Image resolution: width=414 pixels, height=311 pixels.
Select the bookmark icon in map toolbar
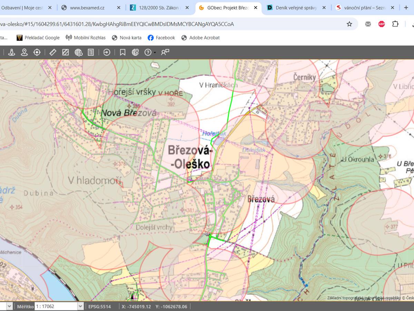coord(122,53)
